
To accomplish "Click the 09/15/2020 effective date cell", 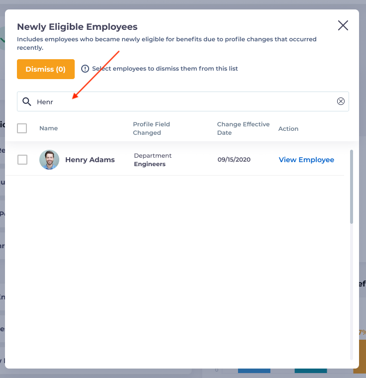I will 234,160.
